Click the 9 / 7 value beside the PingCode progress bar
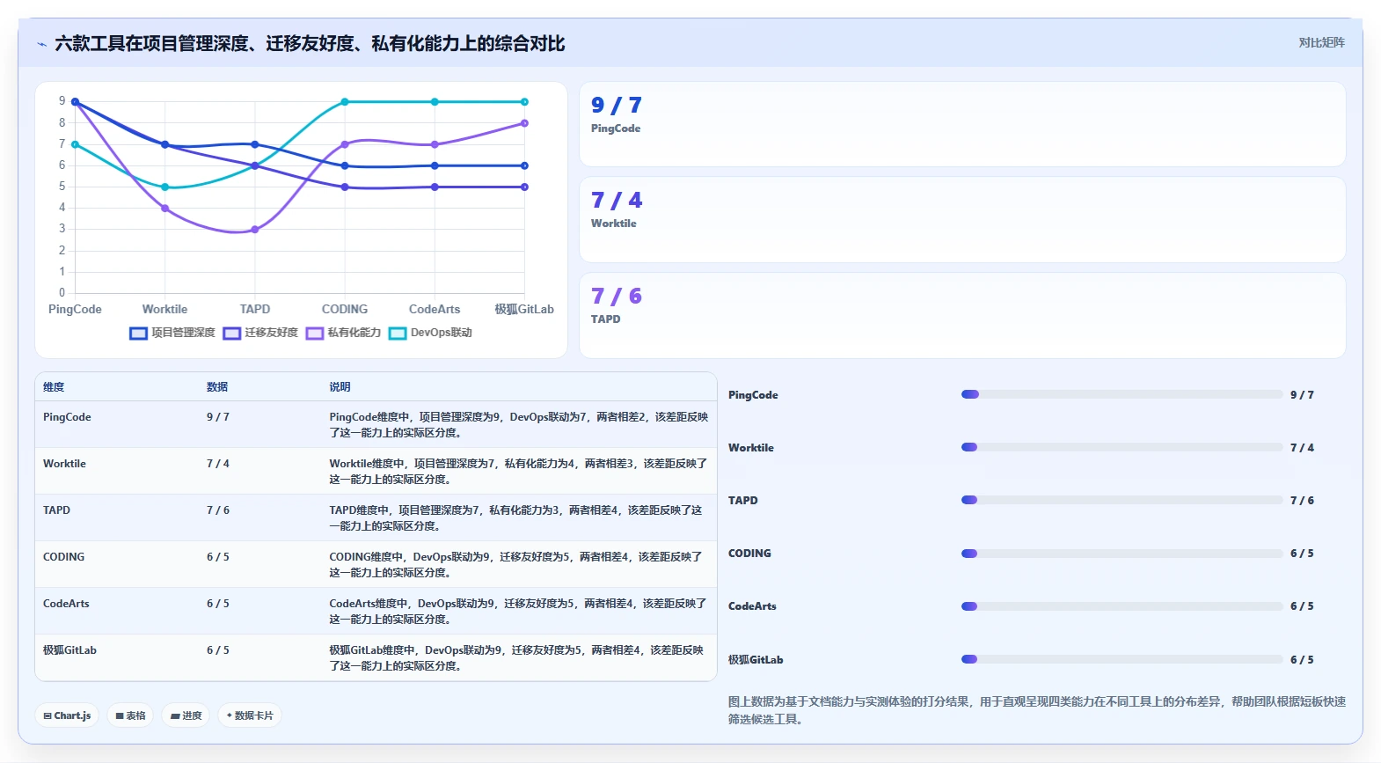Image resolution: width=1381 pixels, height=763 pixels. (x=1302, y=395)
